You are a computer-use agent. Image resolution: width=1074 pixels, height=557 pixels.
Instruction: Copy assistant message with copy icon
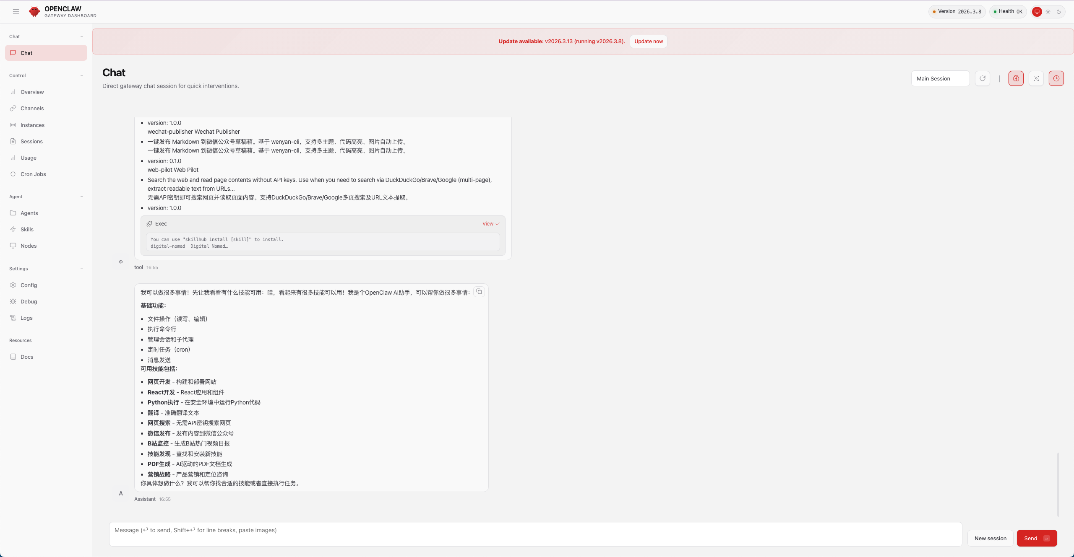(479, 292)
